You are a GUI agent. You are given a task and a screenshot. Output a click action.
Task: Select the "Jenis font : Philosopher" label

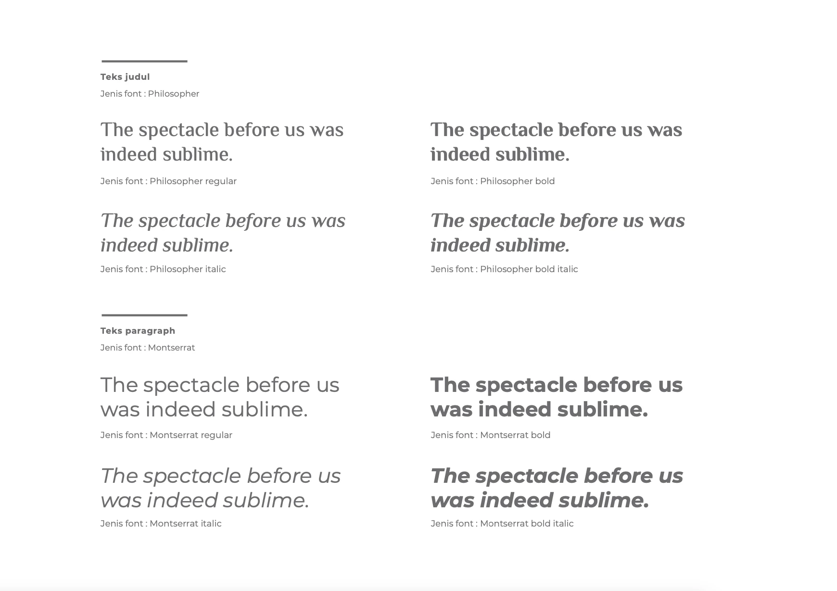150,94
